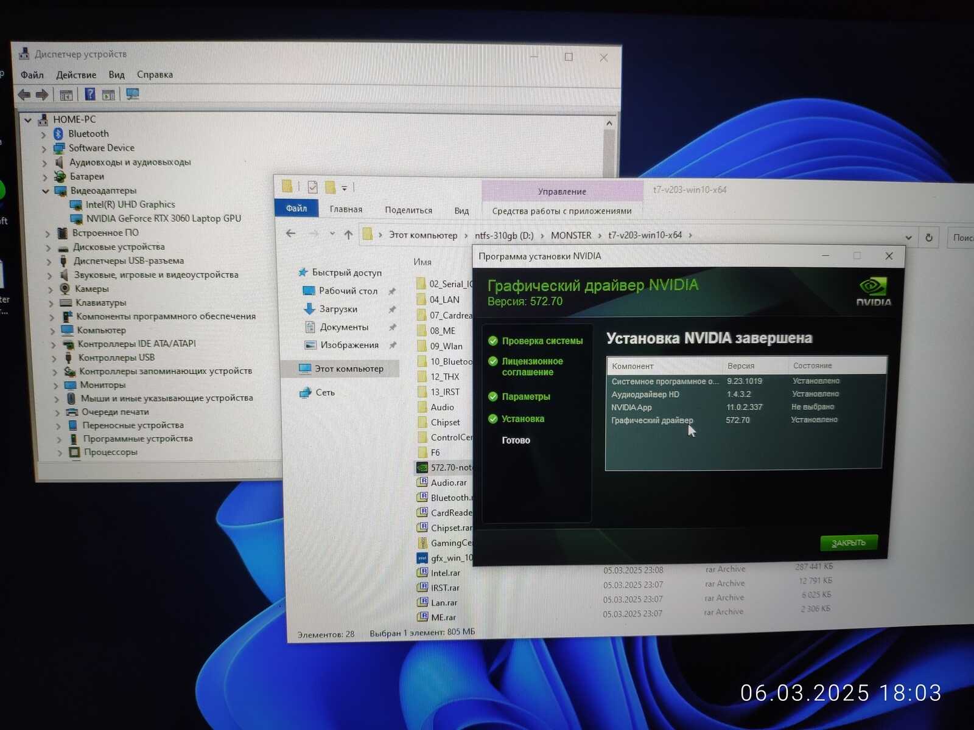Click the Версия column header in NVIDIA installer
The width and height of the screenshot is (974, 730).
[x=741, y=366]
